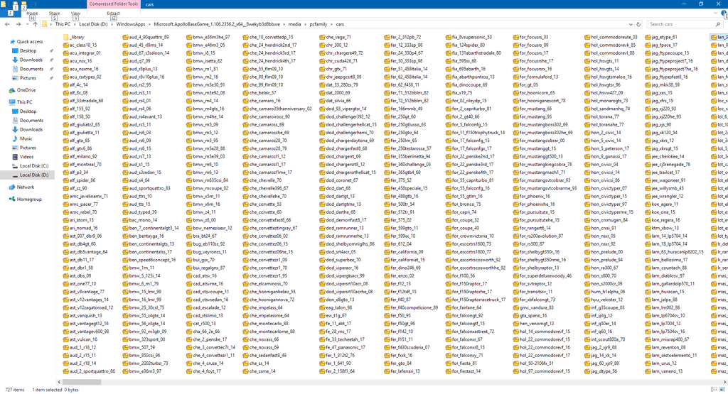This screenshot has height=394, width=728.
Task: Go up one folder level arrow
Action: tap(35, 24)
